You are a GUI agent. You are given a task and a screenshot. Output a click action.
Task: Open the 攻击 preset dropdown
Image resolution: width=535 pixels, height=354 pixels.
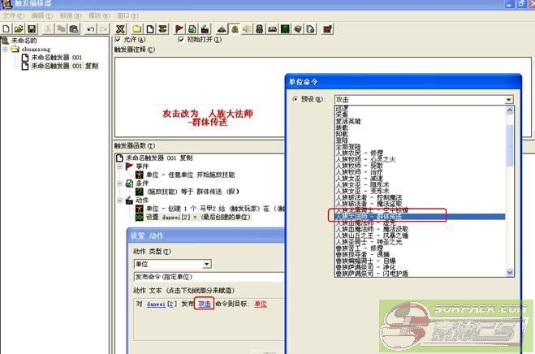(x=508, y=99)
